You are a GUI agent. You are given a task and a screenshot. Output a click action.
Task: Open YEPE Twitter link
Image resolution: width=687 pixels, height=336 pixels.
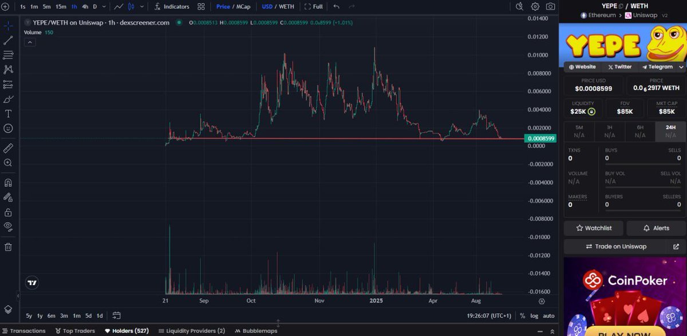click(620, 67)
